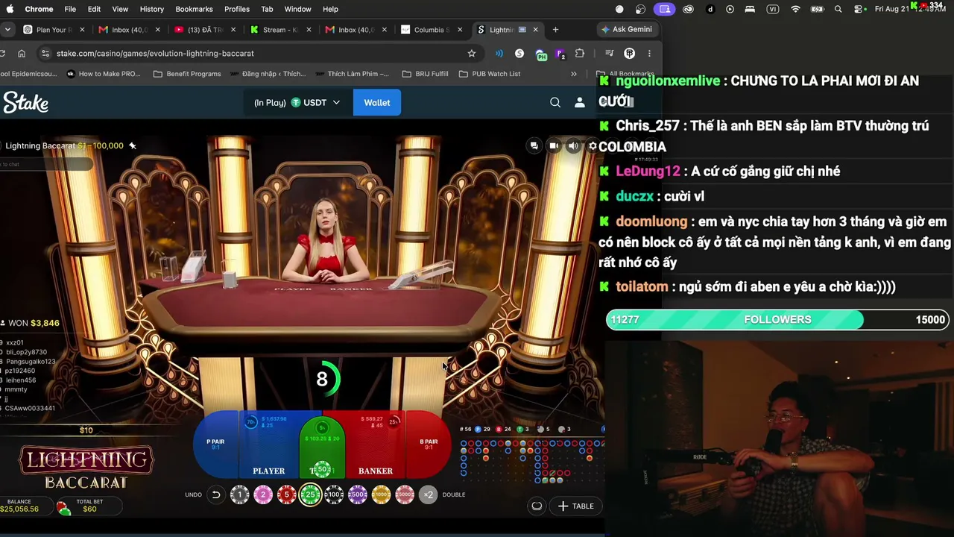This screenshot has width=954, height=537.
Task: Open the How to Make PRO bookmark
Action: pyautogui.click(x=104, y=74)
